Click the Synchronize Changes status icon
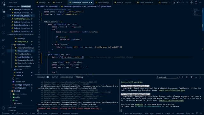Screen dimensions: 204x115 13,113
